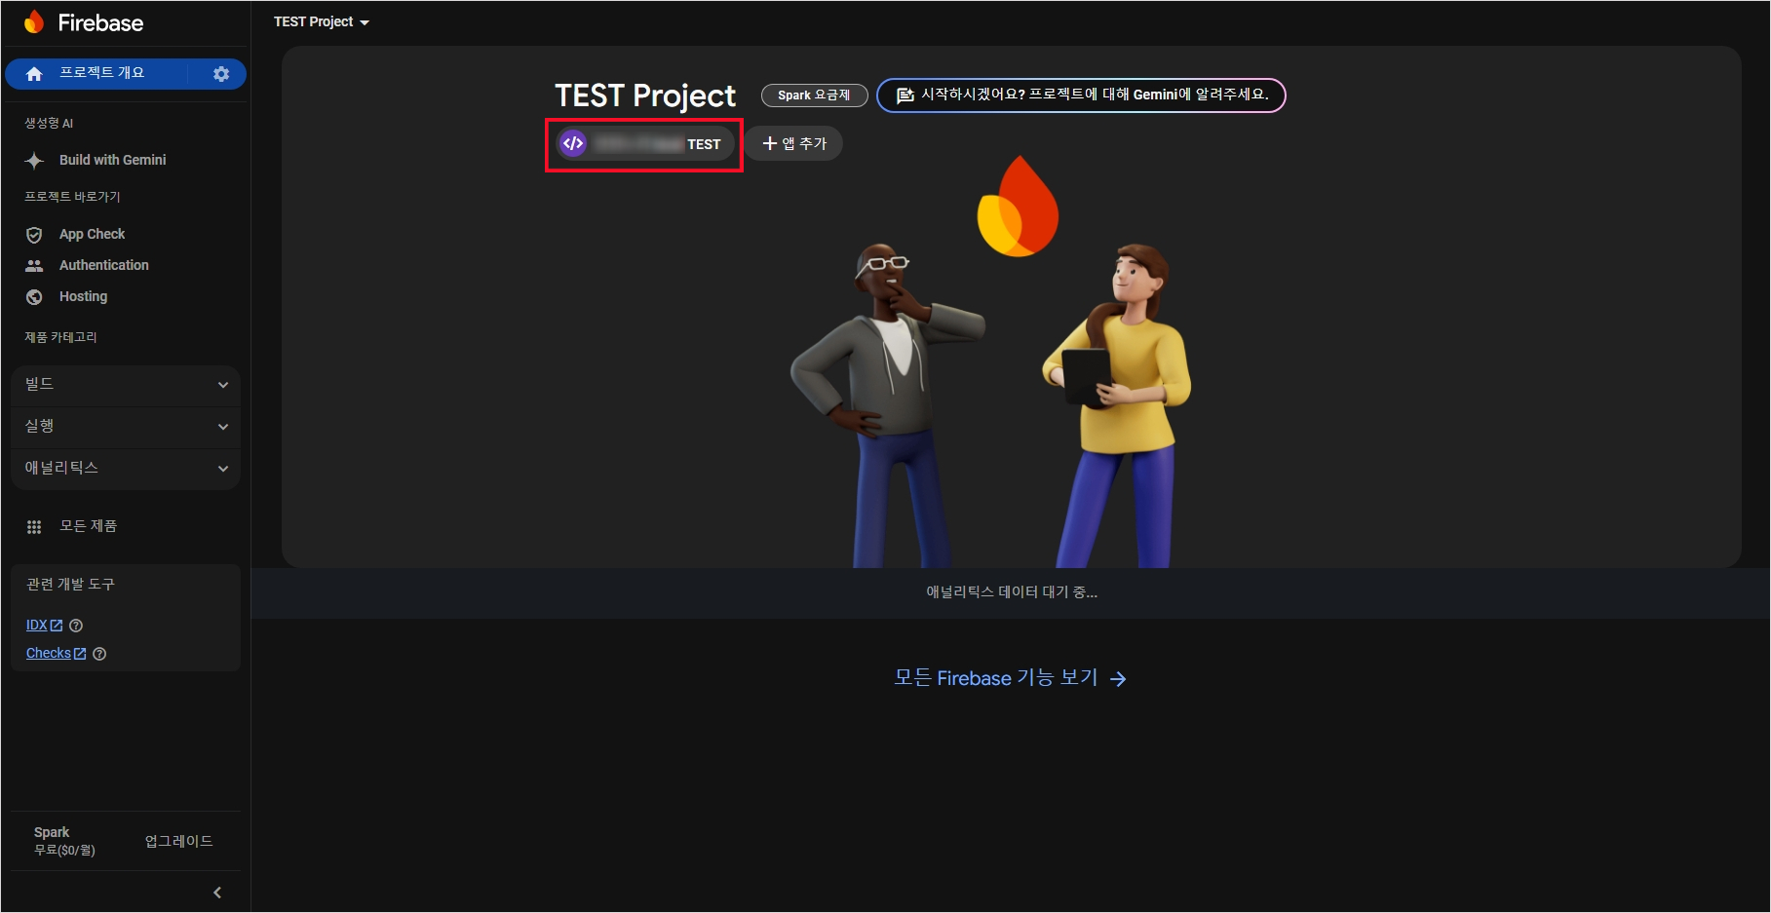The image size is (1771, 913).
Task: Click the 애널리틱스 데이터 대기 중 text
Action: 1011,592
